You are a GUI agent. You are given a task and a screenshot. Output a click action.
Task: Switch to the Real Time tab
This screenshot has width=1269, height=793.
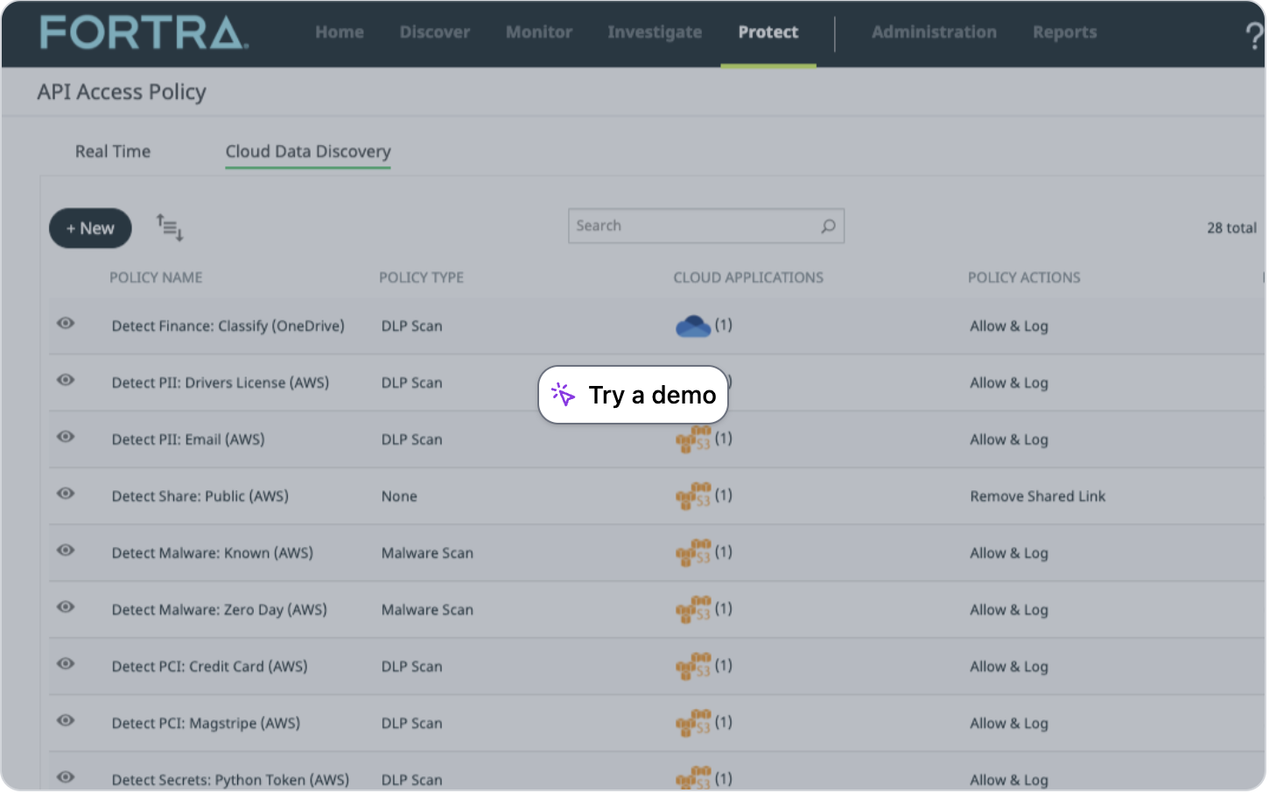[x=113, y=151]
